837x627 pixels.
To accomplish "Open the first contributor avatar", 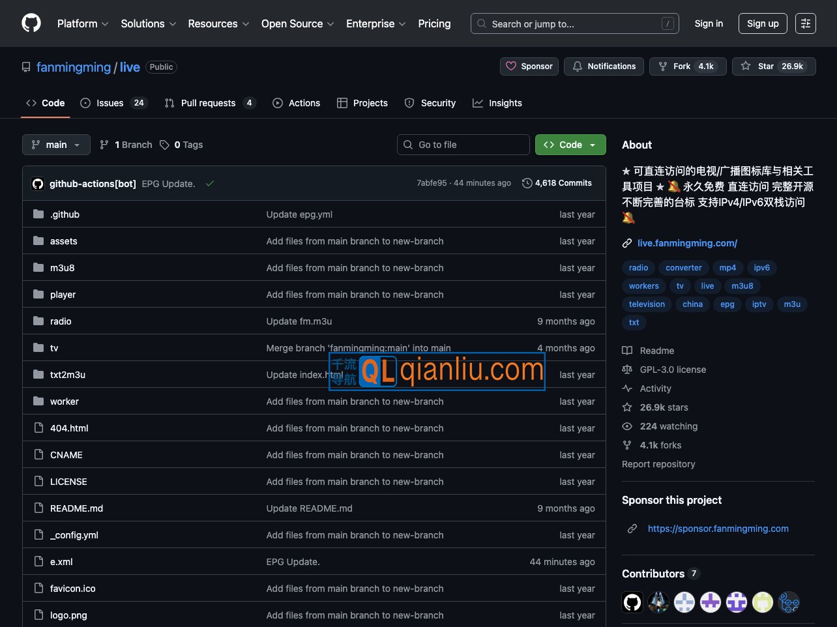I will pyautogui.click(x=632, y=602).
